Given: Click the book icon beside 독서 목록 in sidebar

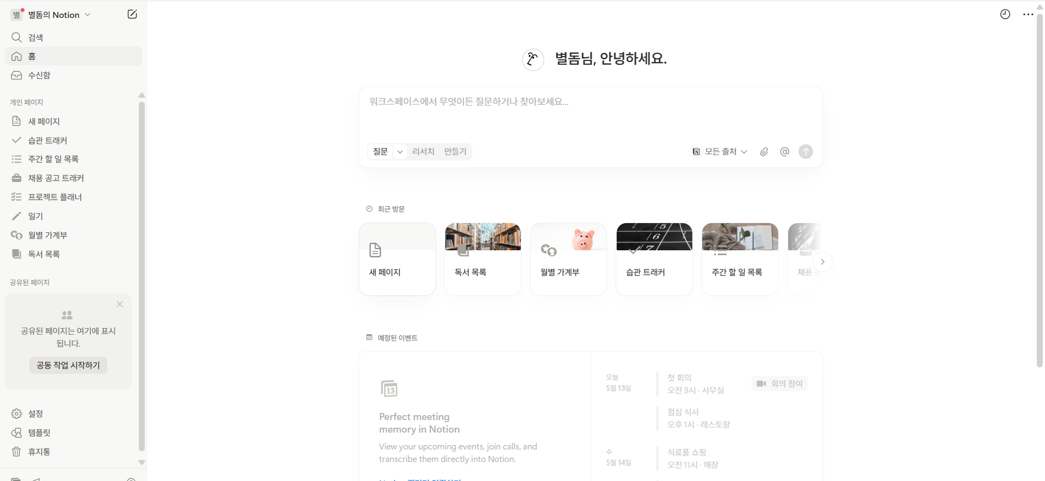Looking at the screenshot, I should point(16,254).
